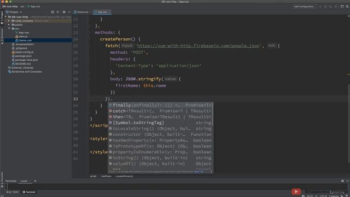Open the Project view dropdown
350x197 pixels.
tap(14, 12)
